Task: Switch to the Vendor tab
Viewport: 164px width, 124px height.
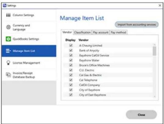Action: [67, 32]
